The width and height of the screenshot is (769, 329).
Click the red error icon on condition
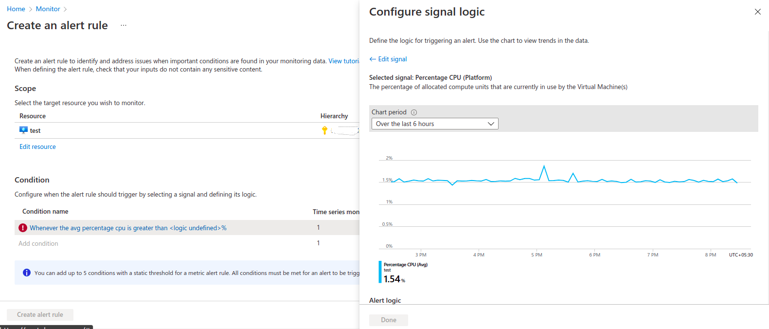(x=23, y=228)
